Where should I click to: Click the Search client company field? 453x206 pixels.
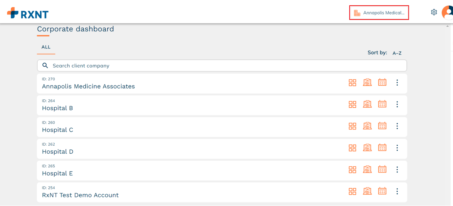(222, 66)
